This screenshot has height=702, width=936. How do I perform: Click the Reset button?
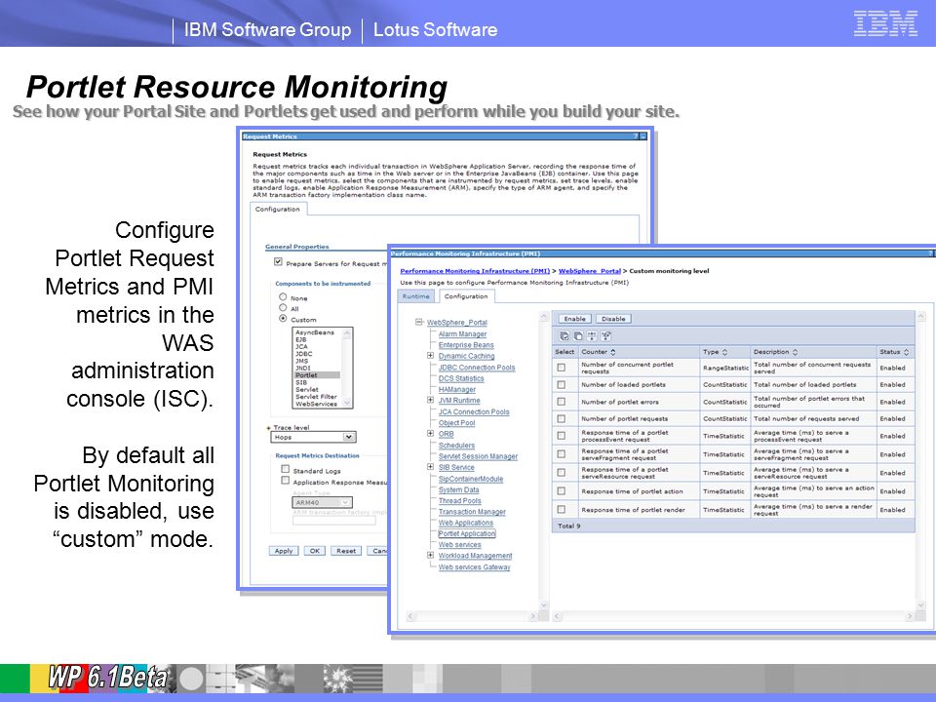346,551
